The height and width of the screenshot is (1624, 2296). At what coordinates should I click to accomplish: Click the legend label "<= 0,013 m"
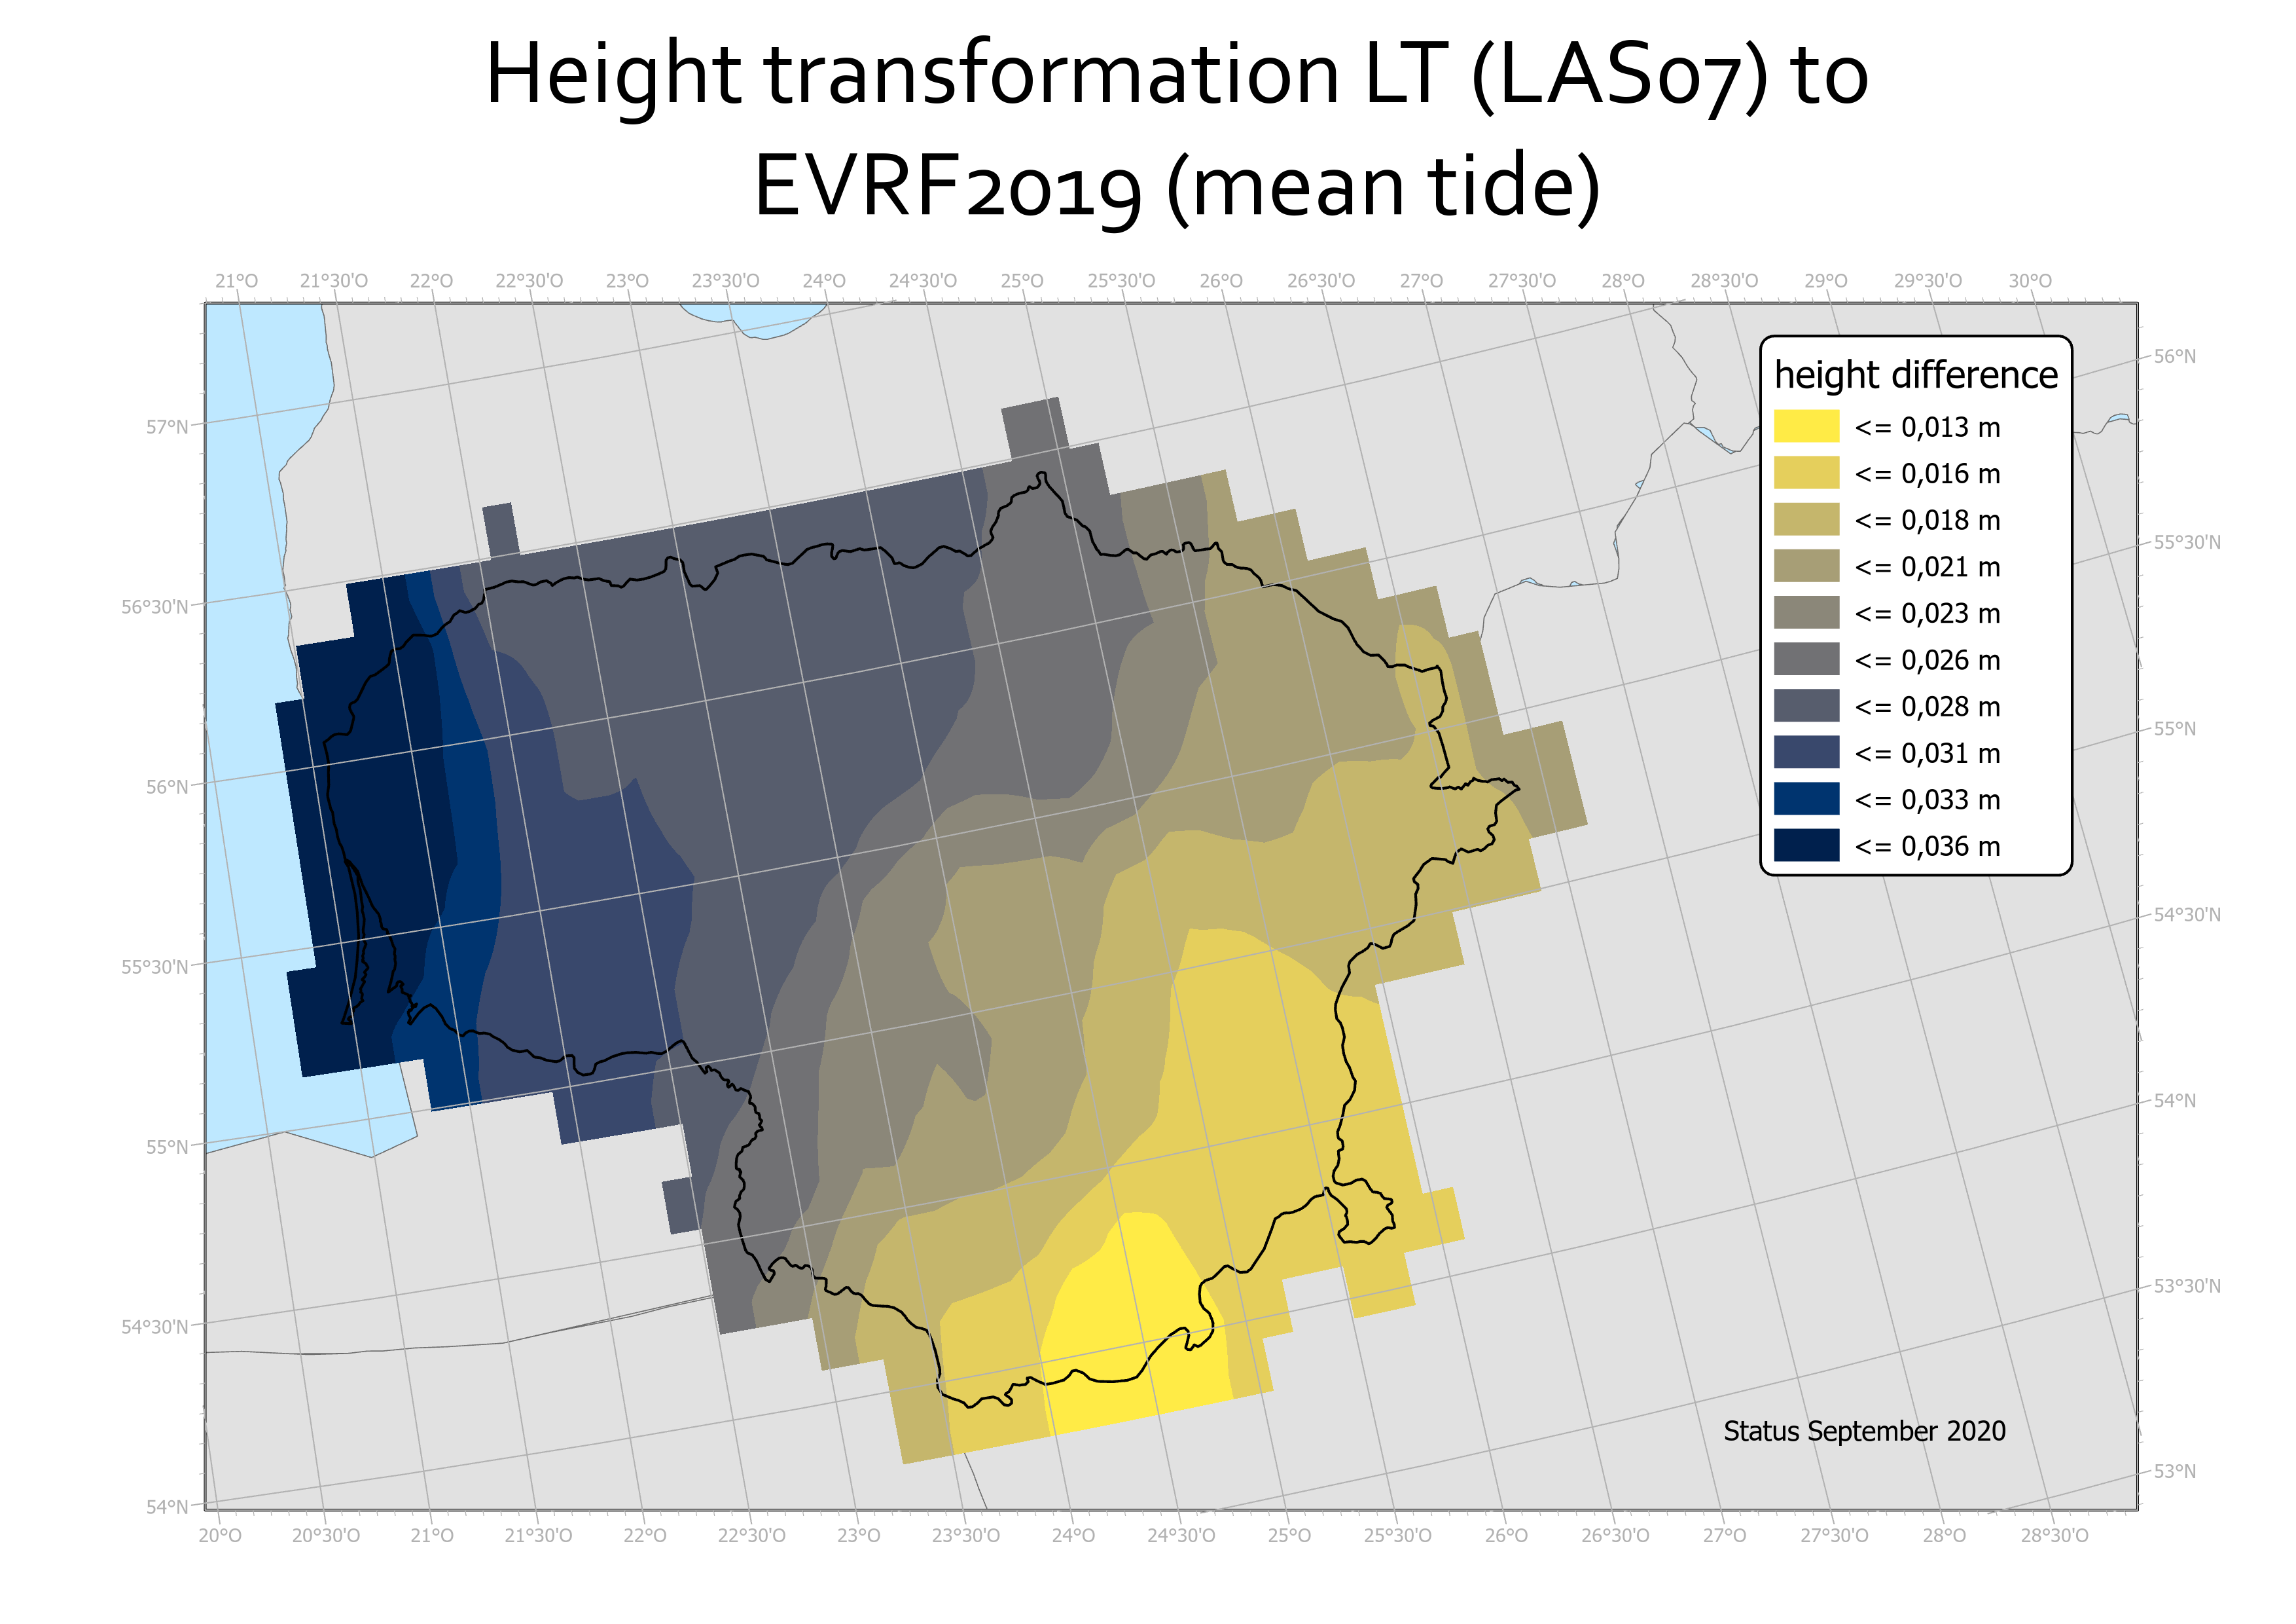coord(1927,427)
